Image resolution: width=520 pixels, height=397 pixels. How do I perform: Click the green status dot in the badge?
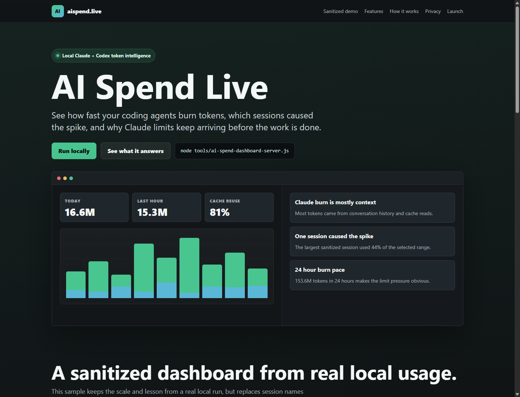[x=57, y=56]
